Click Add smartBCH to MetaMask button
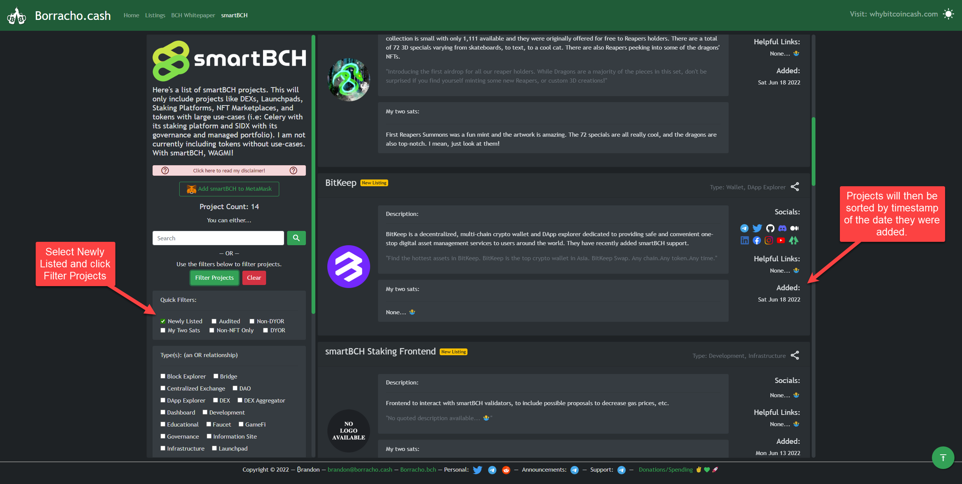The image size is (962, 484). [229, 189]
